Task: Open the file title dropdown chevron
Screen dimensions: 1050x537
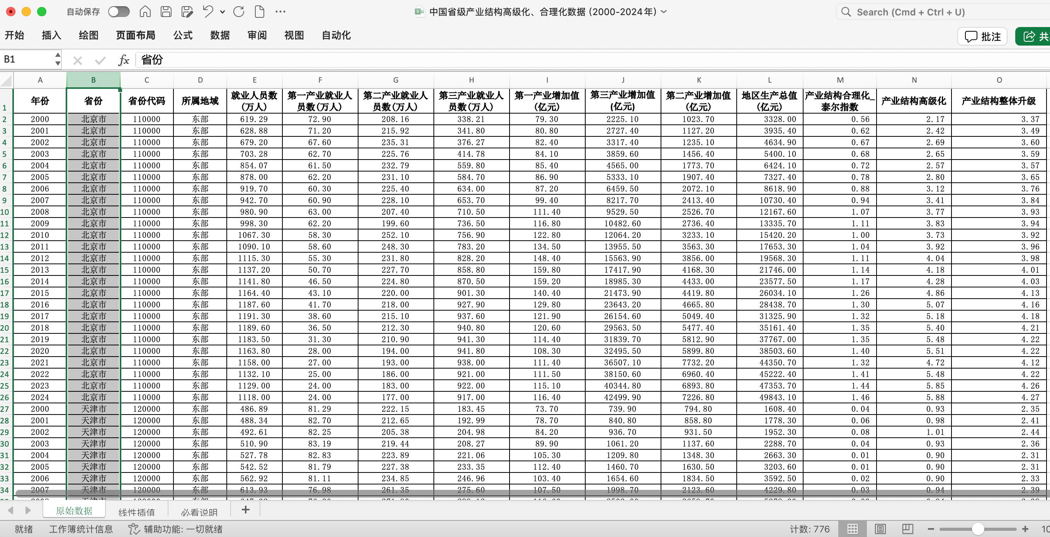Action: pos(664,12)
